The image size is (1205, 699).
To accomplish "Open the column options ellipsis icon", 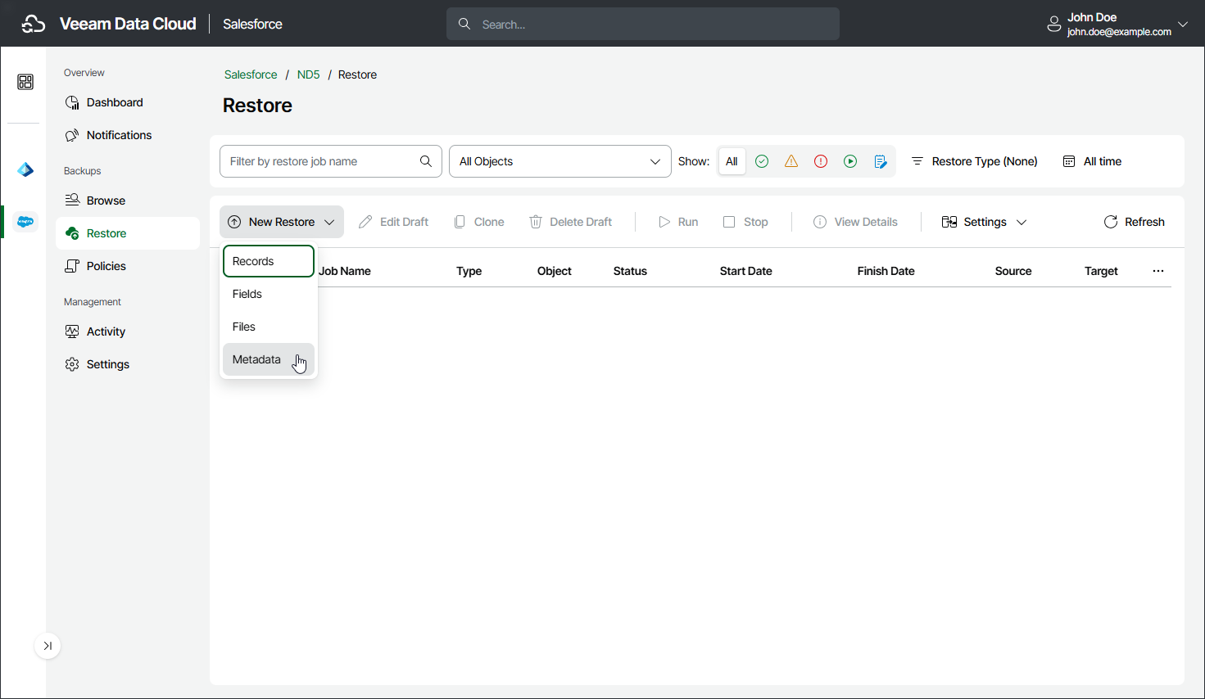I will coord(1158,271).
